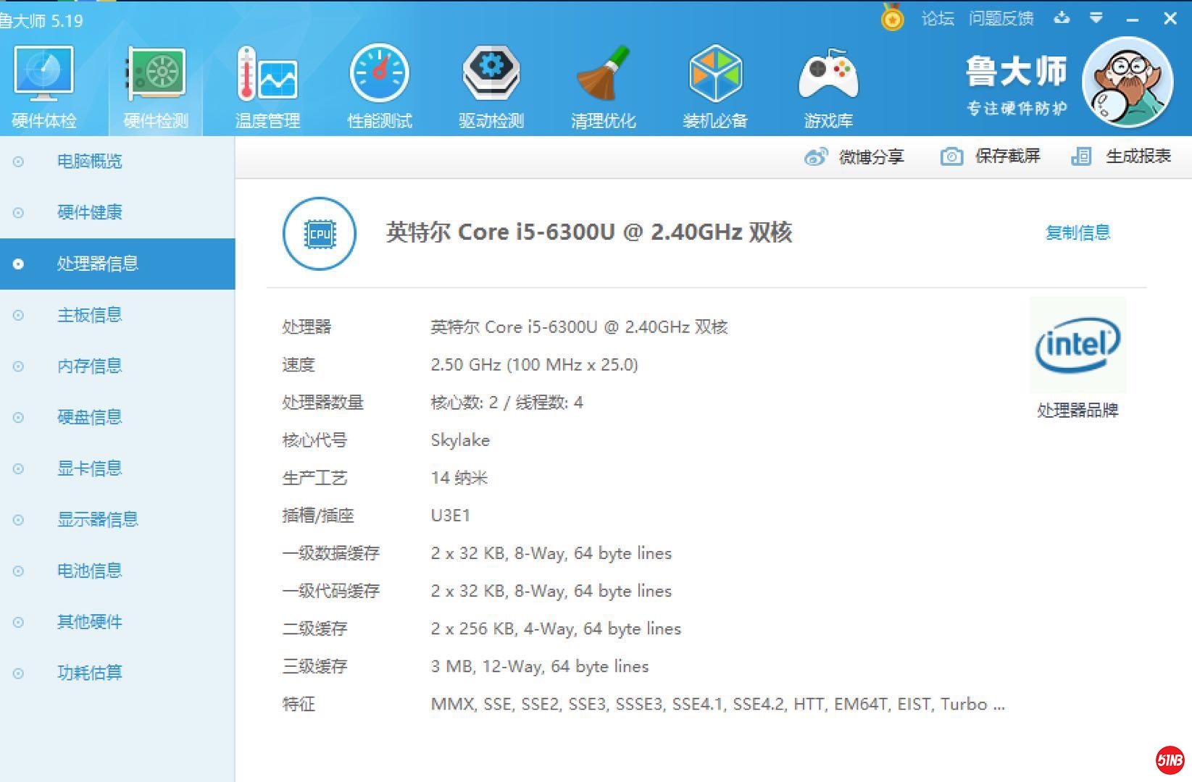
Task: Open the 性能测试 speedometer icon
Action: tap(379, 75)
